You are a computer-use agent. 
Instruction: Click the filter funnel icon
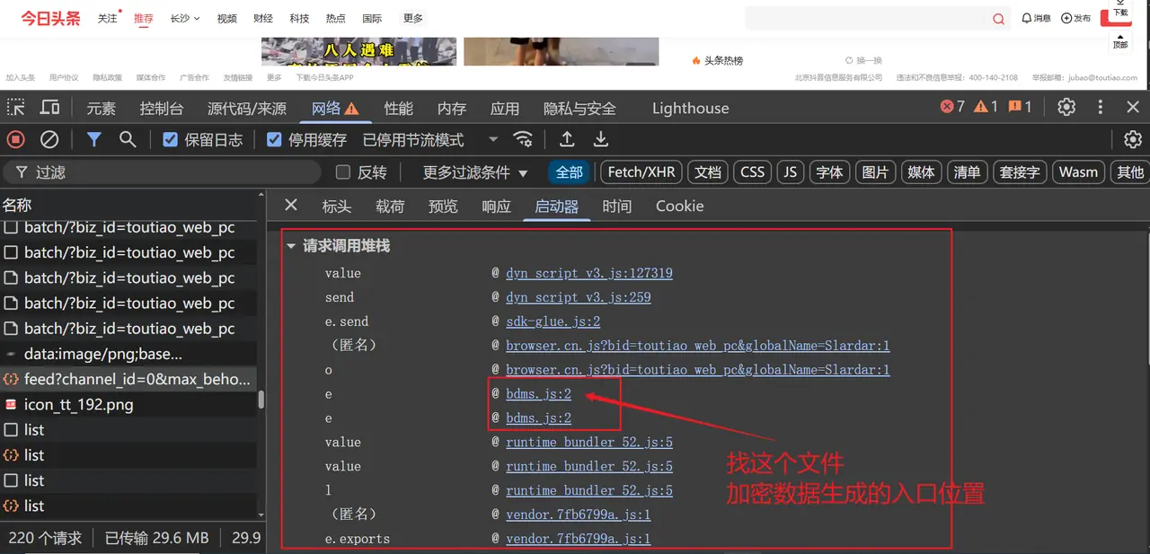(93, 139)
